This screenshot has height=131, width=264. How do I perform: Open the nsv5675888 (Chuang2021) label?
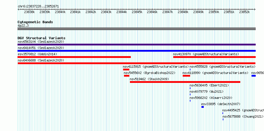(243, 116)
